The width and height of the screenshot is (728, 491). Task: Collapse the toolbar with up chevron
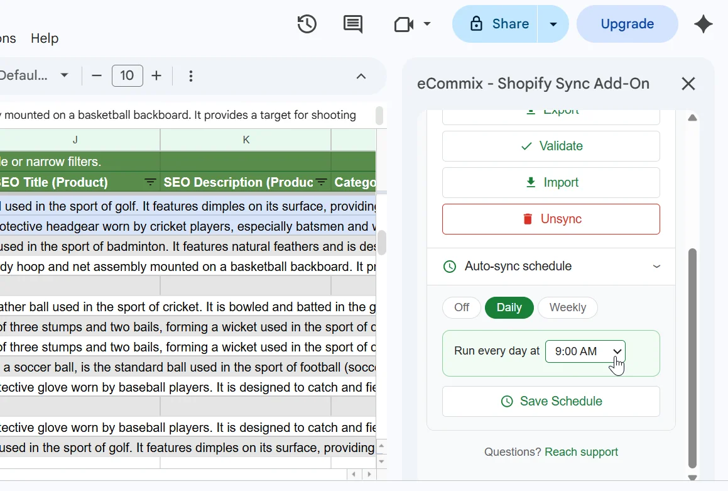[x=361, y=76]
